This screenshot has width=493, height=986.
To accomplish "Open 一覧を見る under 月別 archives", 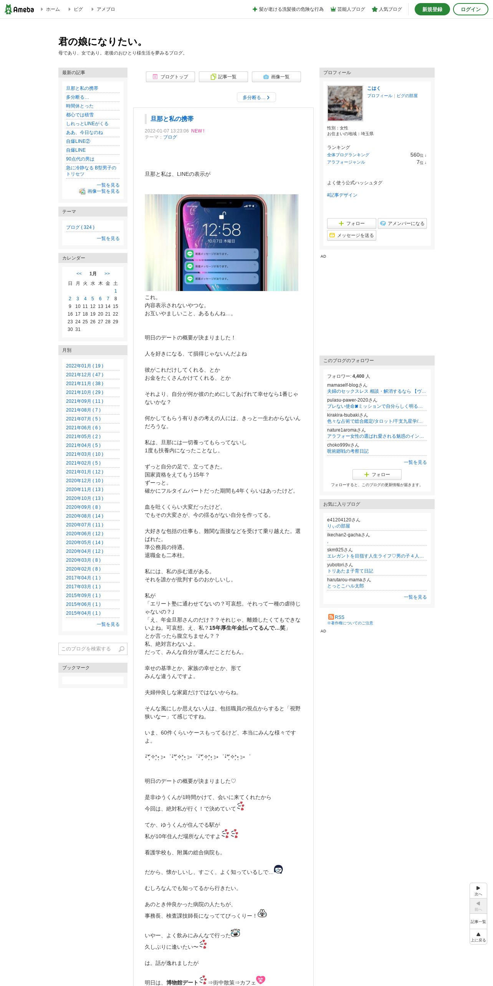I will click(x=108, y=624).
